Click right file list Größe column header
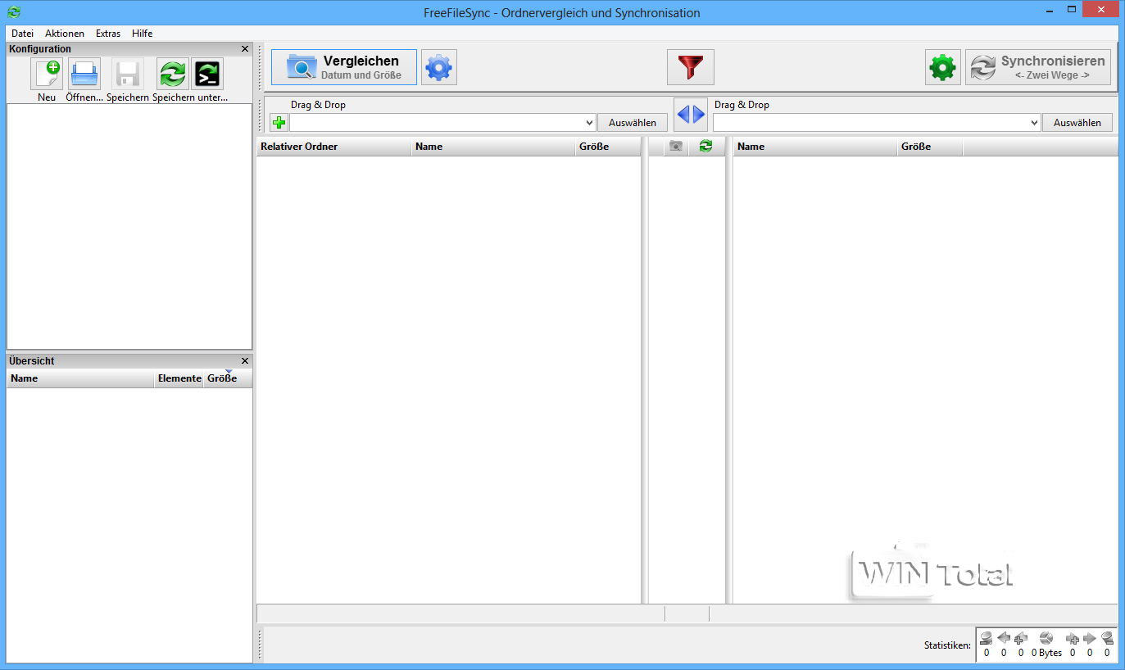 pos(930,147)
